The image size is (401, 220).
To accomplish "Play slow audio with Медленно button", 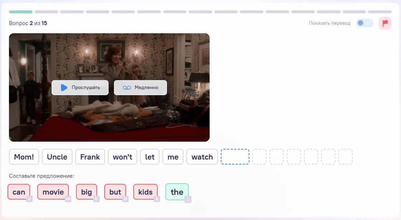I will click(x=140, y=88).
